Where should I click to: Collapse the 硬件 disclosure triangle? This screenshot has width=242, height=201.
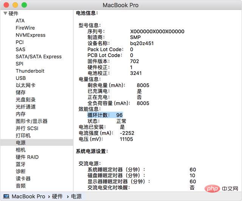point(5,14)
